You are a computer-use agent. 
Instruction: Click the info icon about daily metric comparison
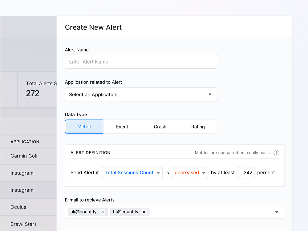(276, 152)
